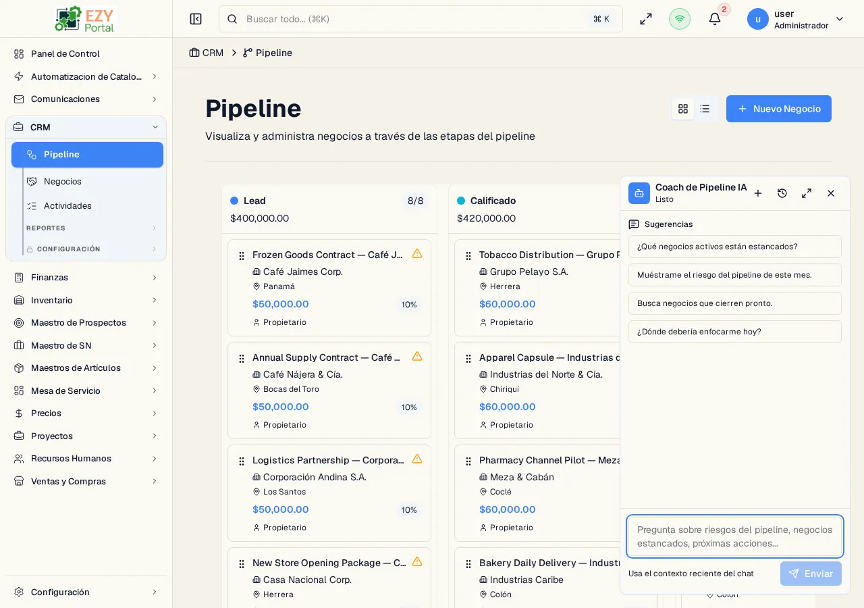Click the green connection status icon
The width and height of the screenshot is (864, 608).
point(680,19)
